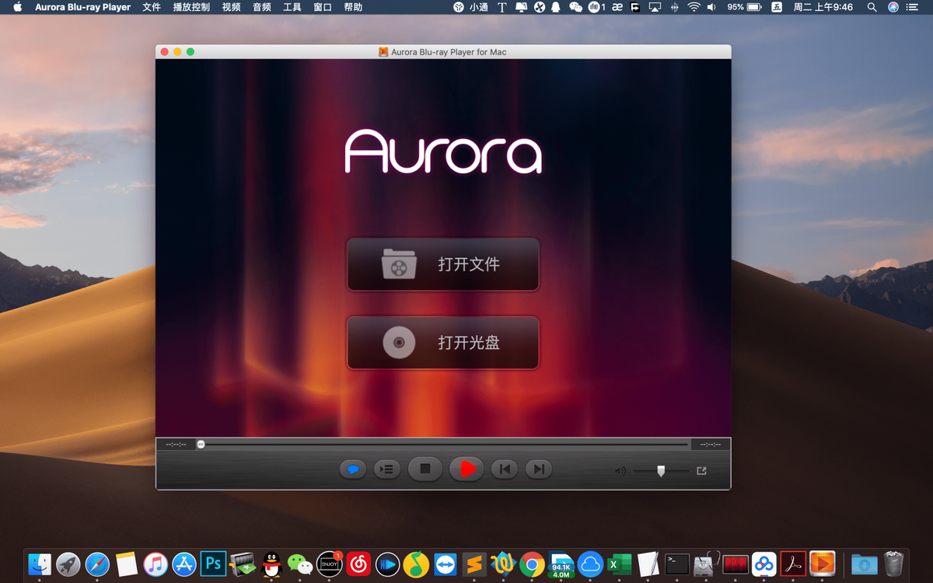Open Excel from the Dock
The height and width of the screenshot is (583, 933).
[620, 563]
